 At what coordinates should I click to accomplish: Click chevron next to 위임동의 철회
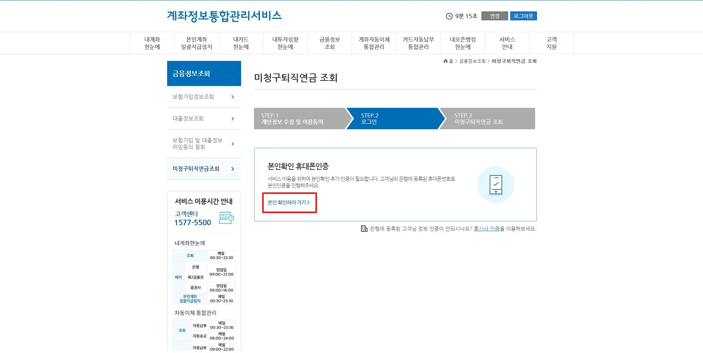(x=233, y=144)
